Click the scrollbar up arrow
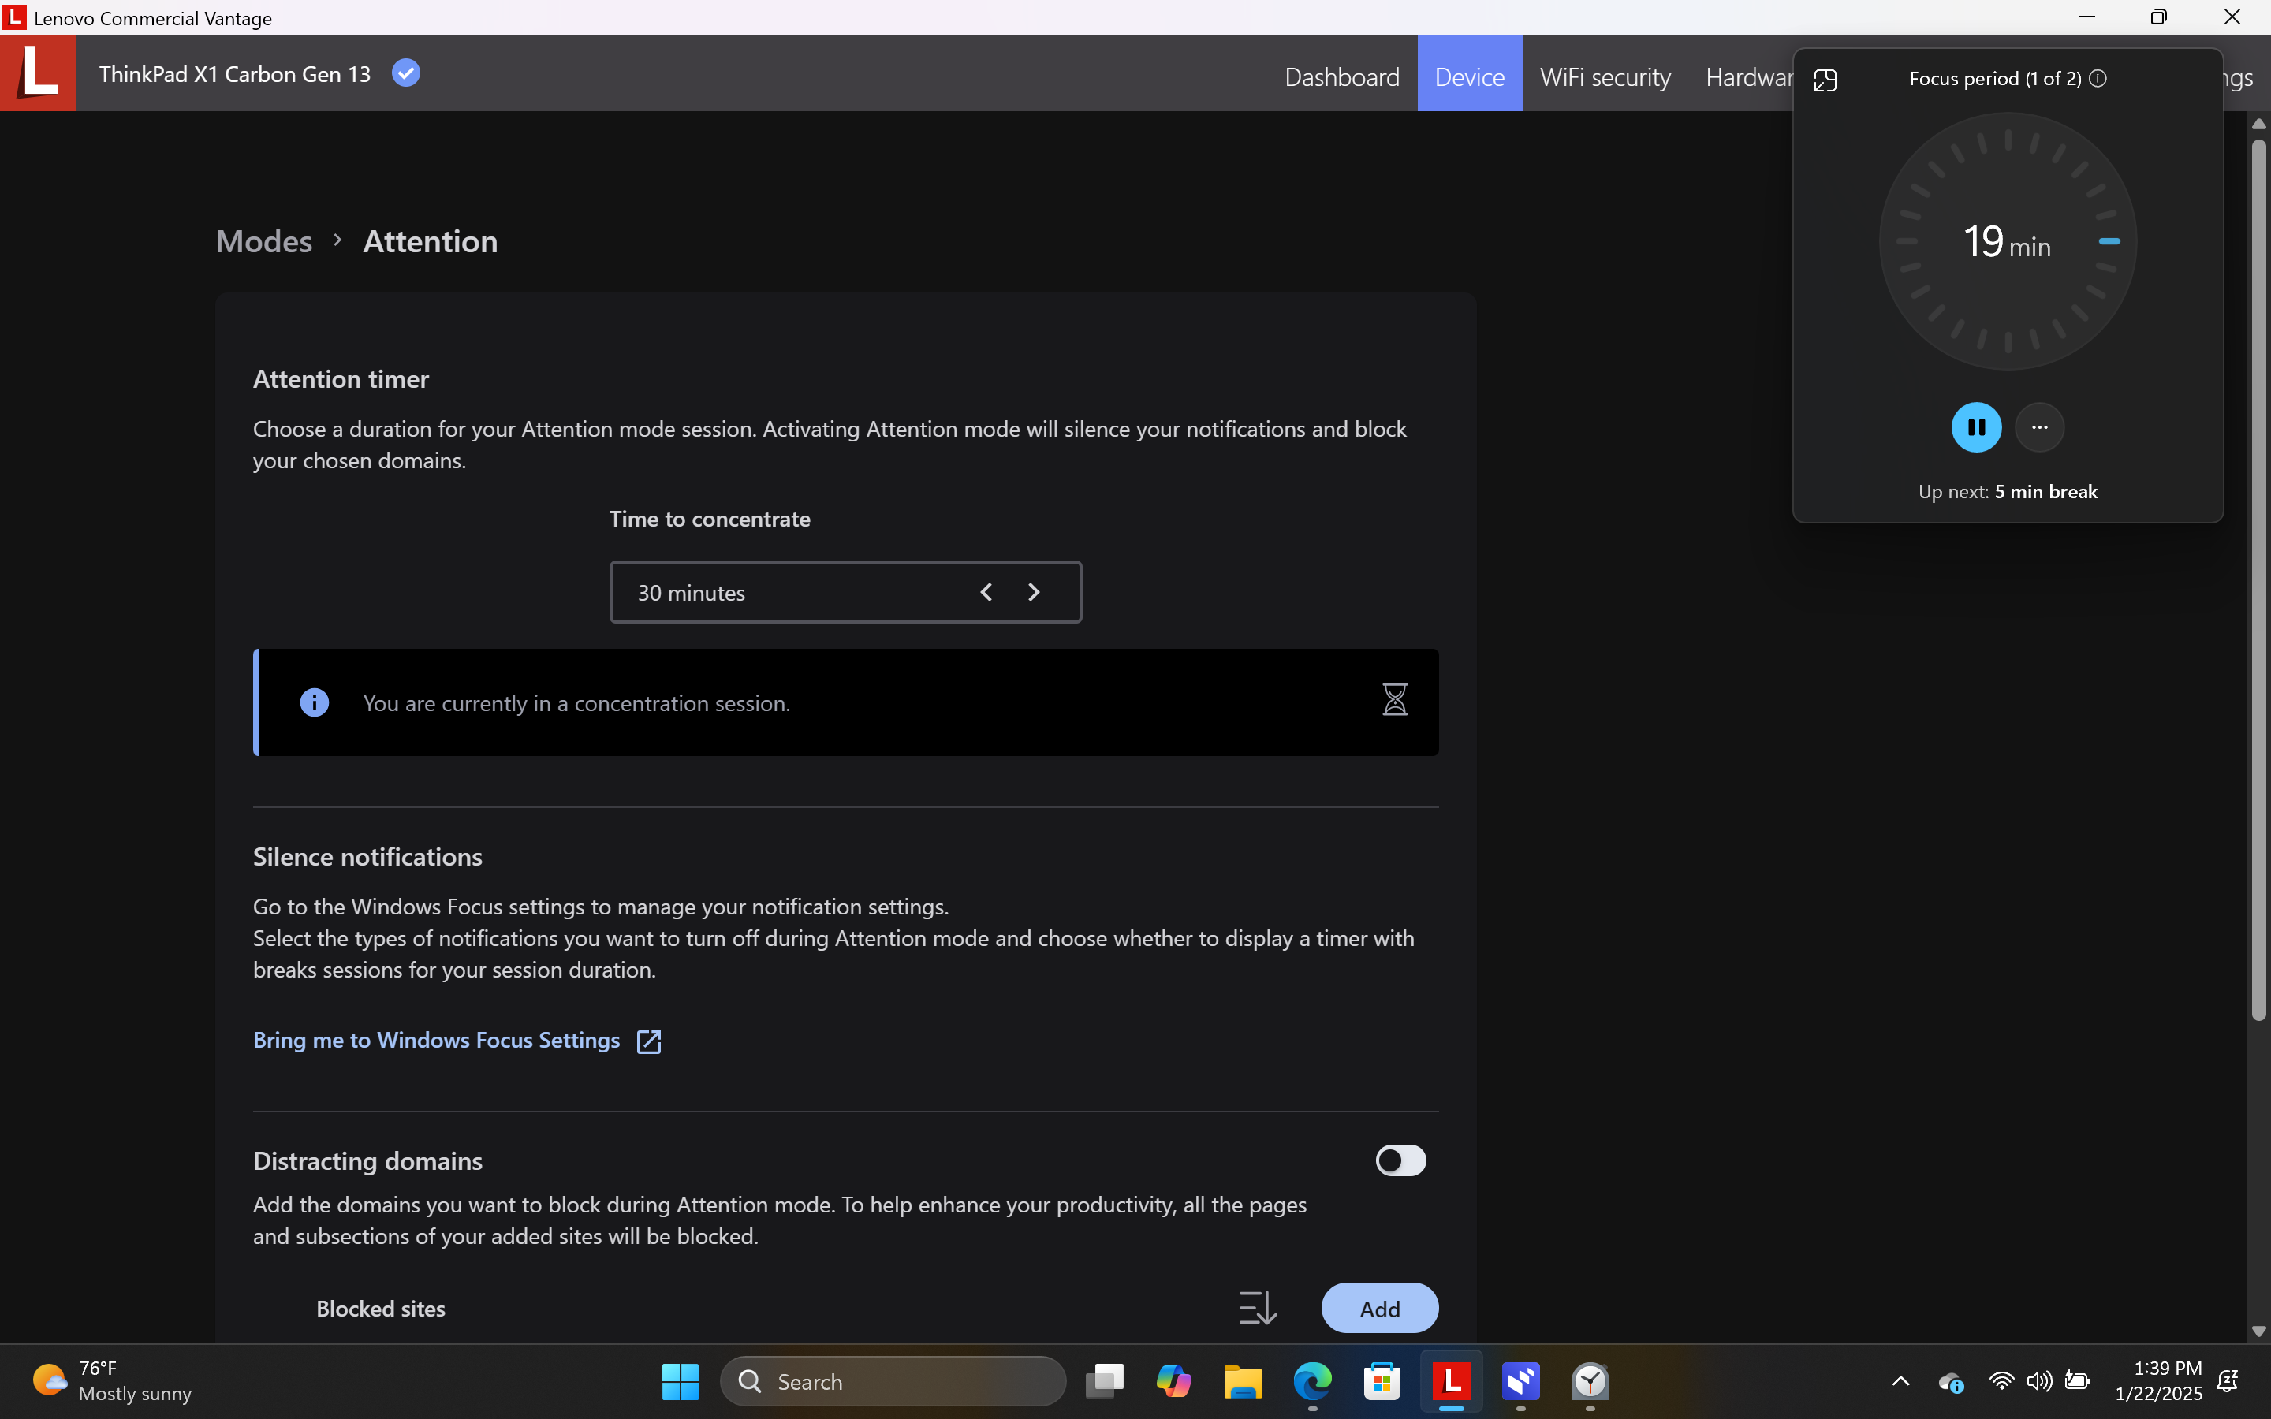This screenshot has height=1419, width=2271. (2258, 123)
